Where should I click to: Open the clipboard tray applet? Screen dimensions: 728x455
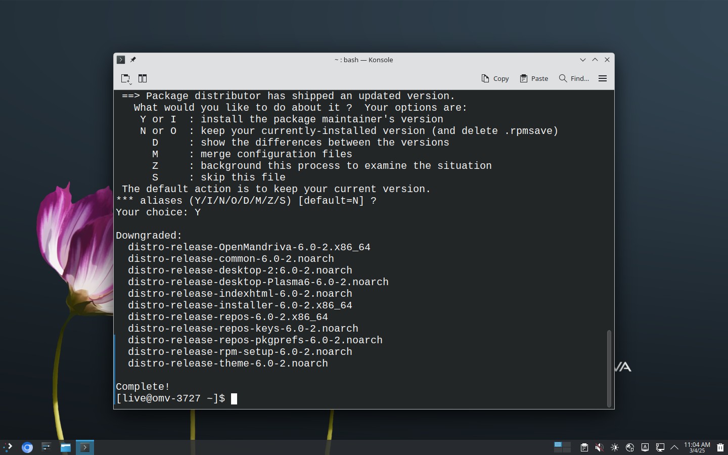pos(584,447)
